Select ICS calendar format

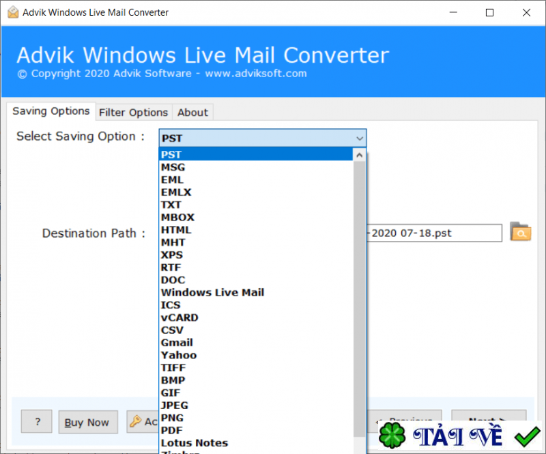click(256, 305)
